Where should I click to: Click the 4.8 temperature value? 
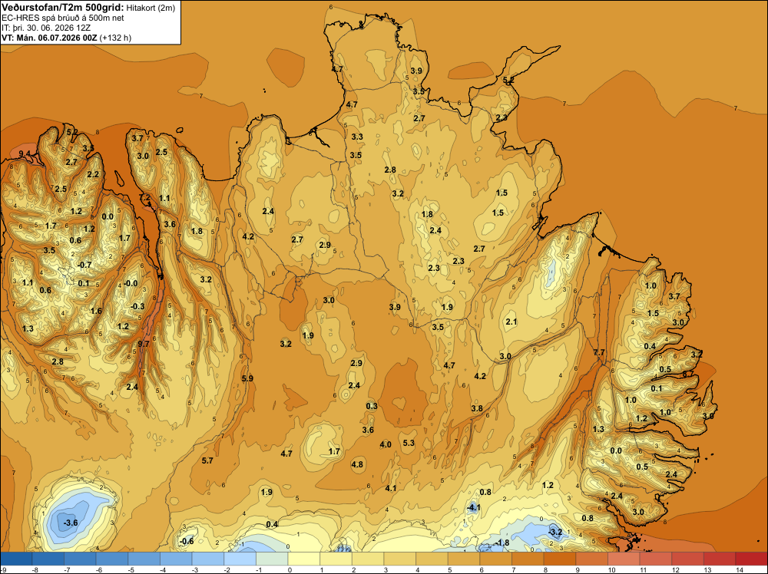click(x=358, y=464)
